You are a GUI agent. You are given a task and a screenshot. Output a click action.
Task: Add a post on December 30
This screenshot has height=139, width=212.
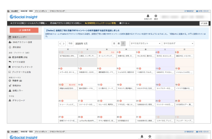click(62, 52)
